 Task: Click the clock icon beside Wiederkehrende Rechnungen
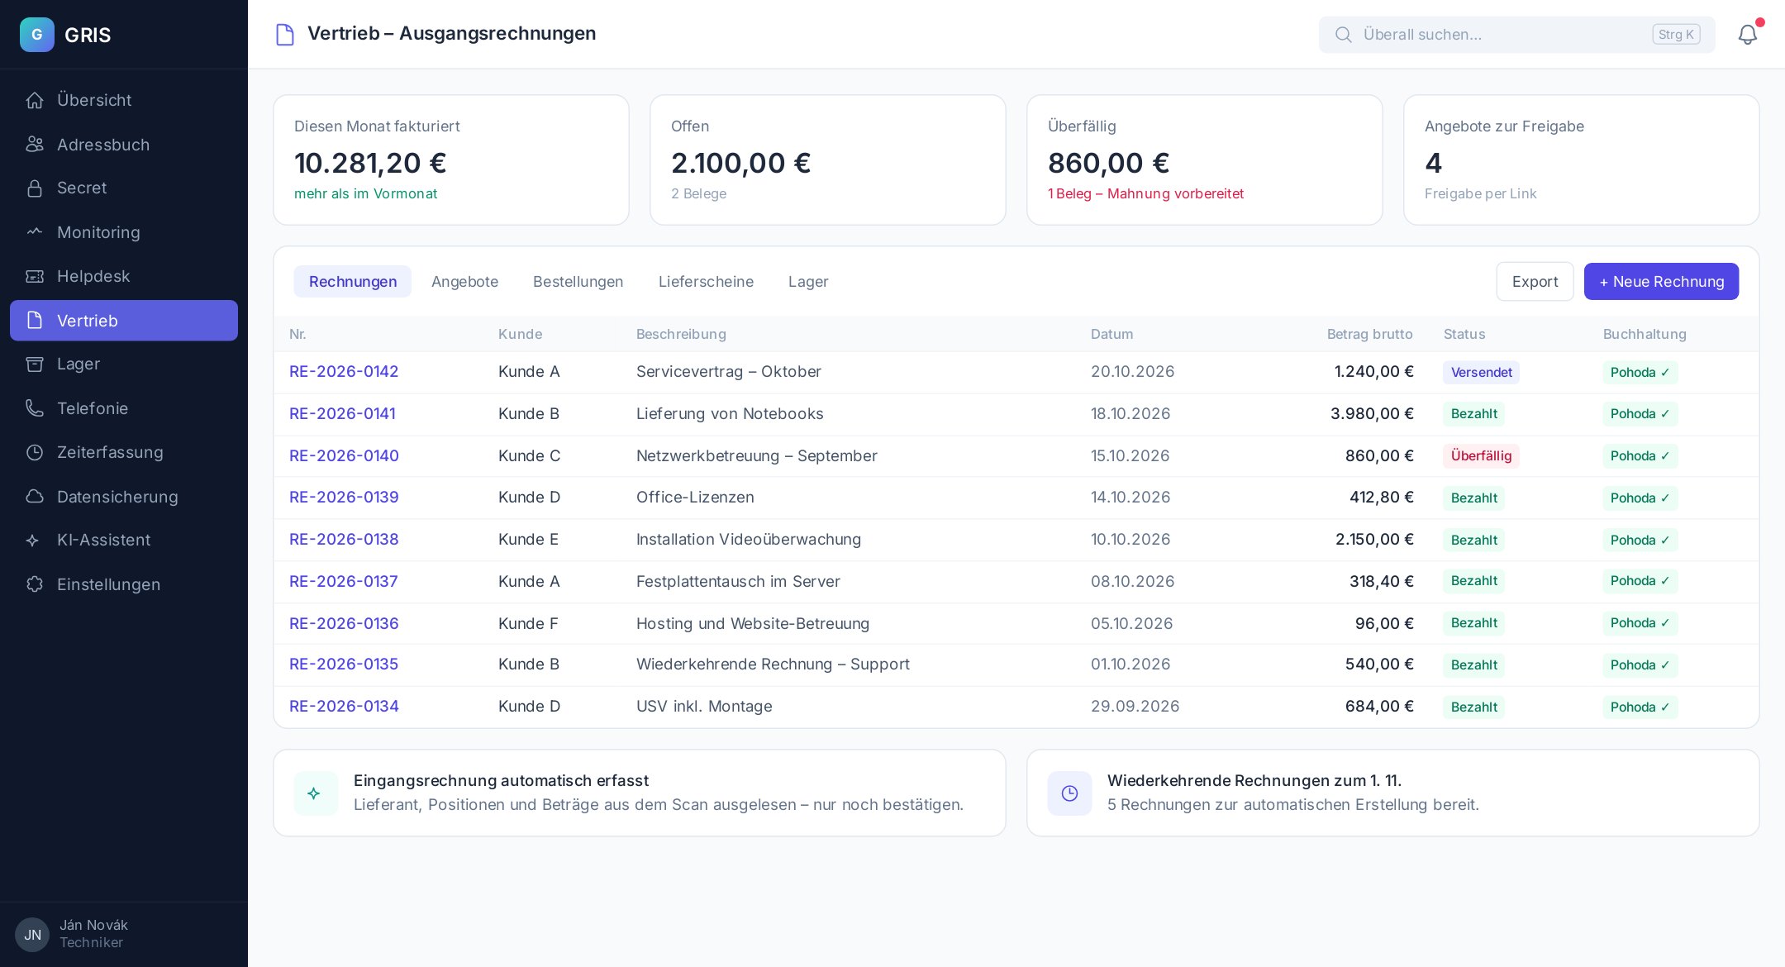1069,793
